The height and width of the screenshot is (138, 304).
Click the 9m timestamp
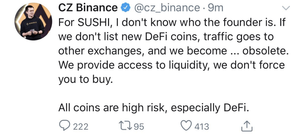pos(216,8)
